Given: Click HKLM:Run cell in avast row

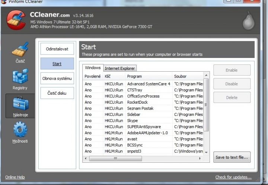Looking at the screenshot, I should pyautogui.click(x=114, y=139).
